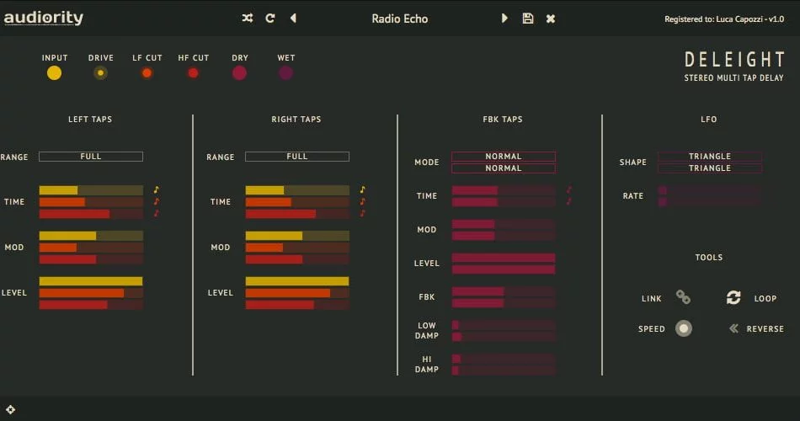
Task: Set second FBK Taps FBK slider
Action: (x=503, y=303)
